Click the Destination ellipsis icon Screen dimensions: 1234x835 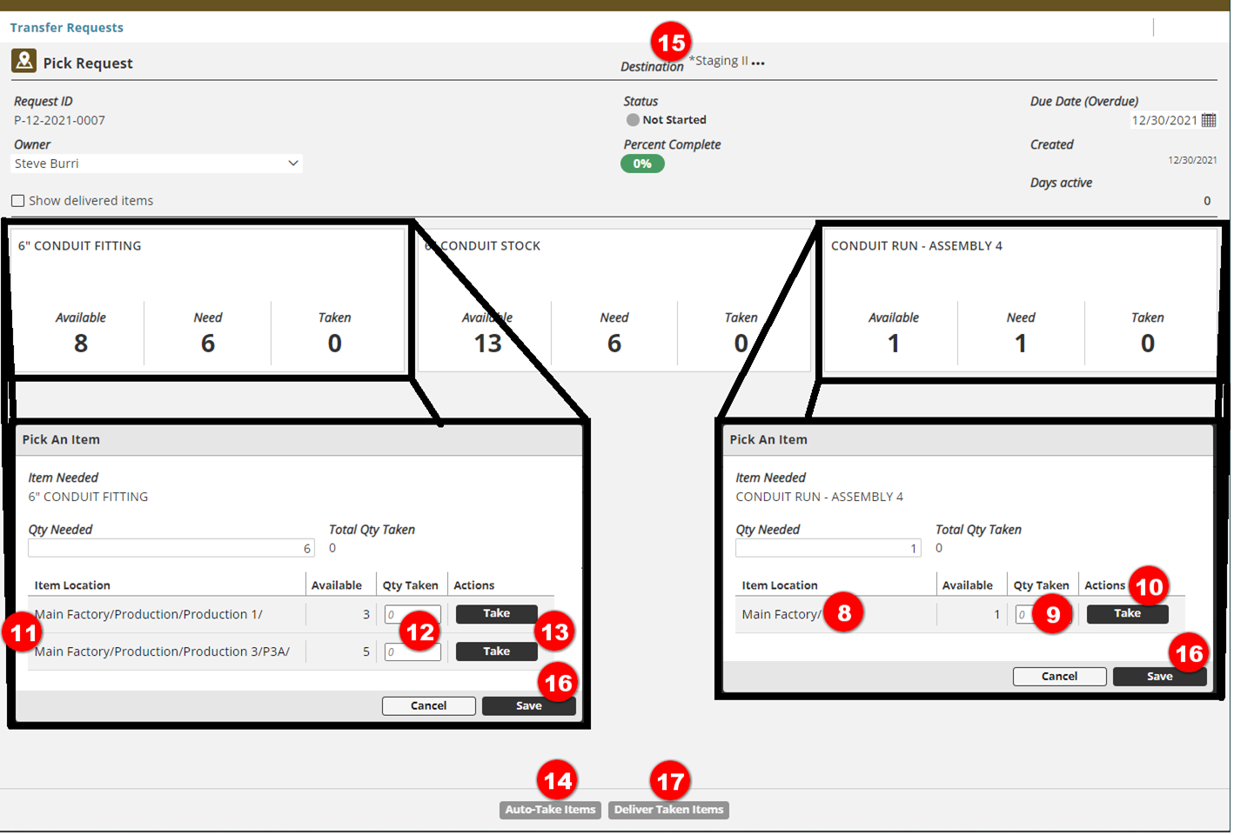(x=758, y=63)
